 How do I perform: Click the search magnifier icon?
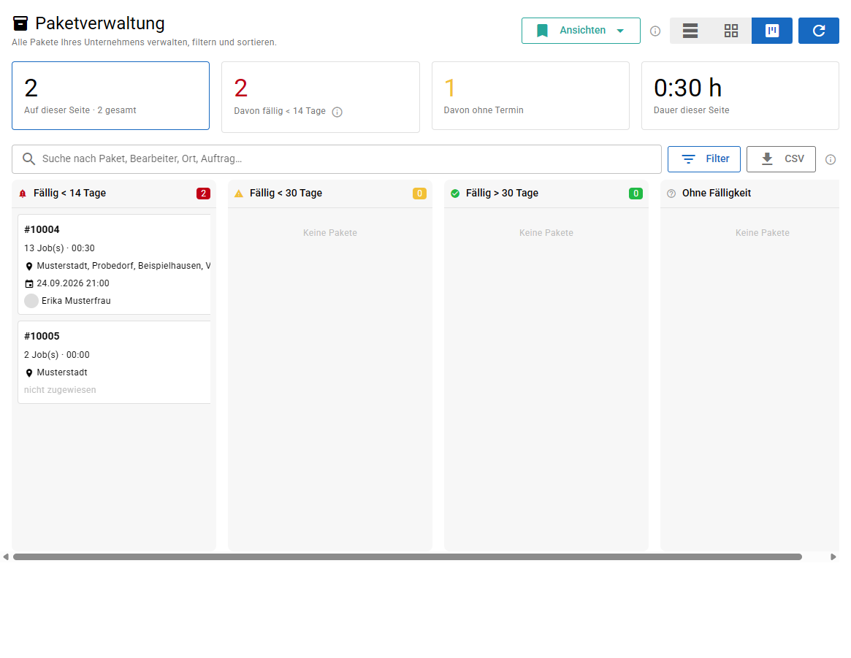point(28,159)
